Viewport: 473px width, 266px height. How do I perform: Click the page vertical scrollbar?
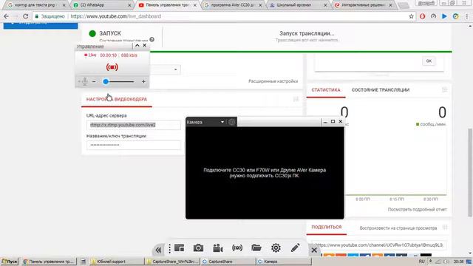[x=470, y=172]
